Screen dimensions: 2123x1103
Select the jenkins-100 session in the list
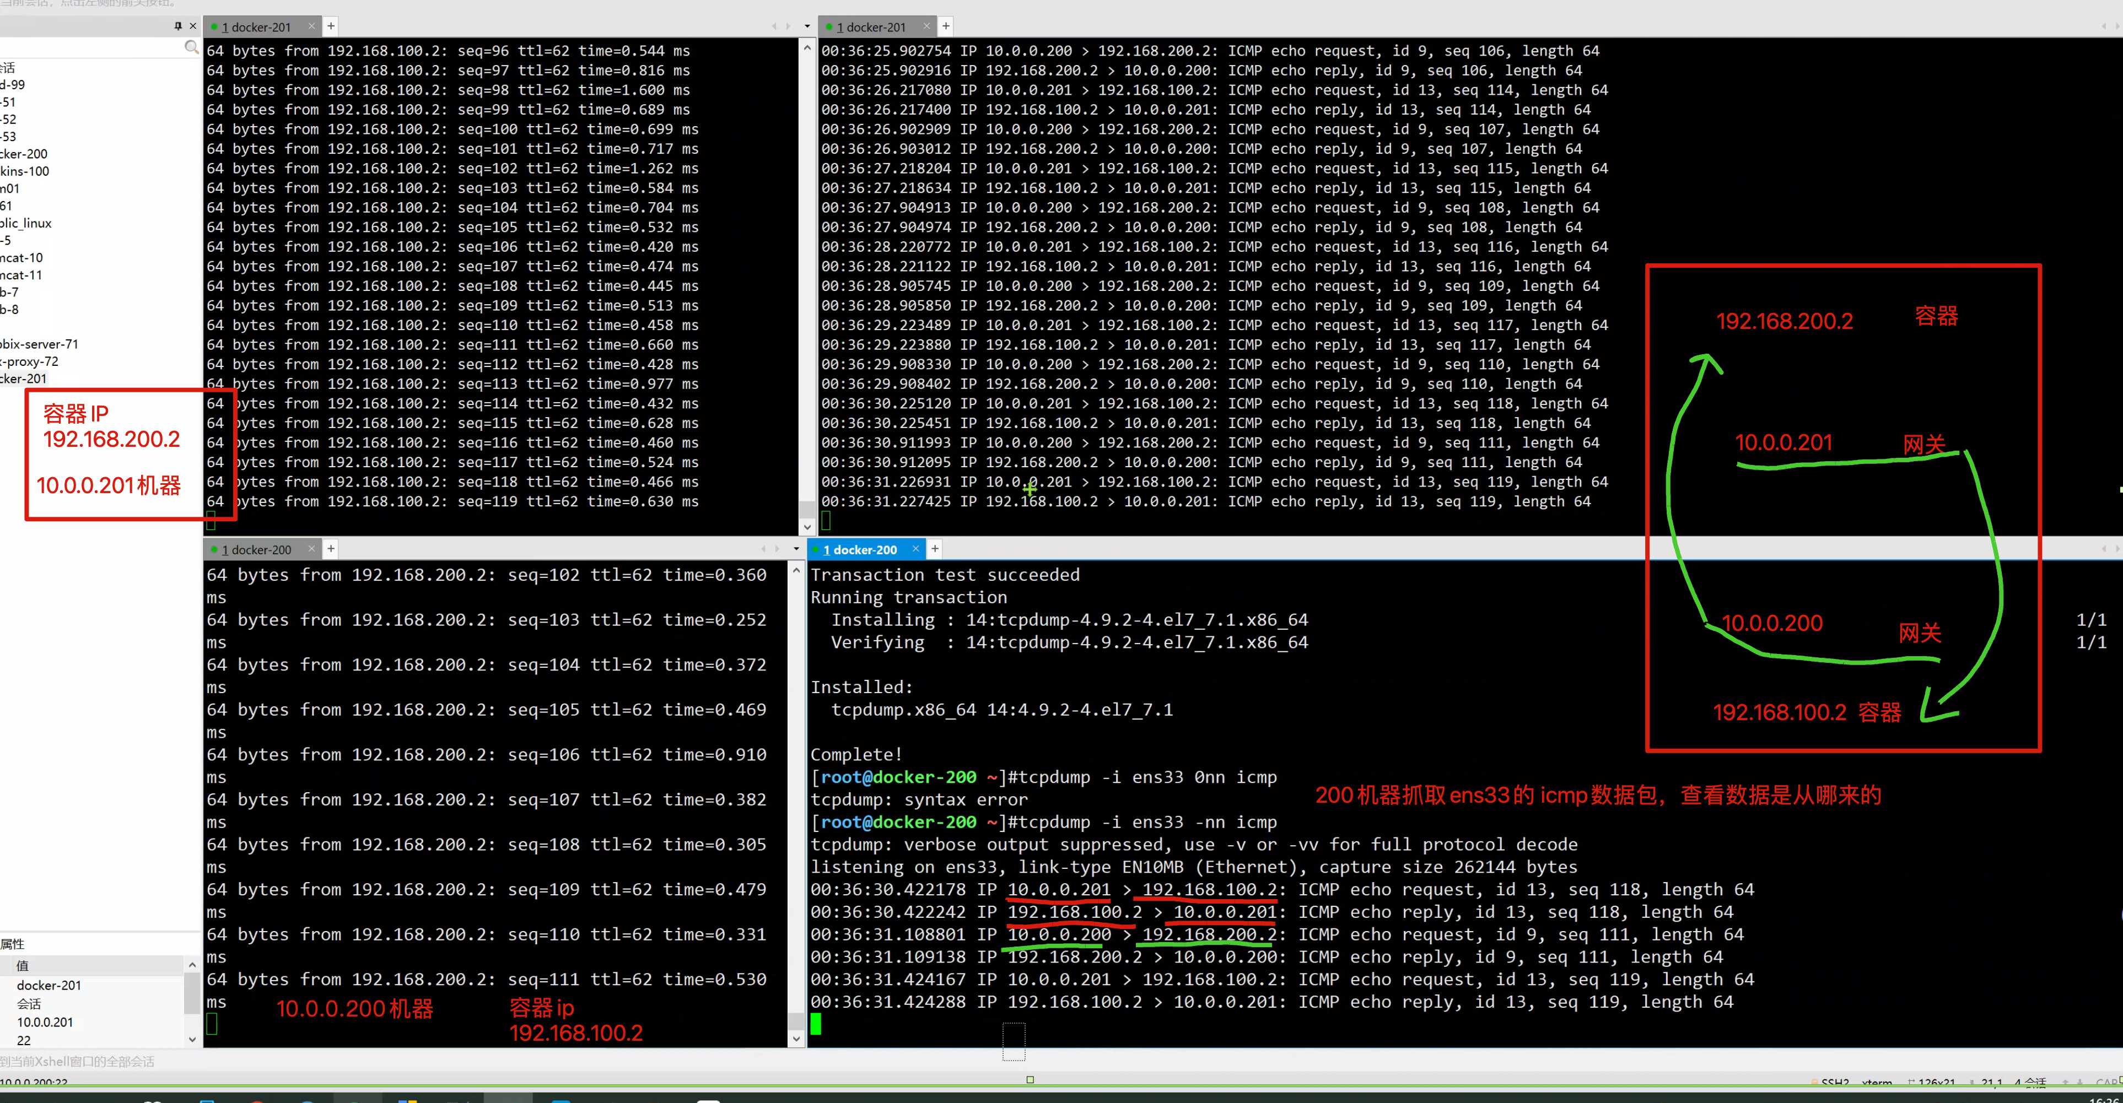click(x=25, y=170)
